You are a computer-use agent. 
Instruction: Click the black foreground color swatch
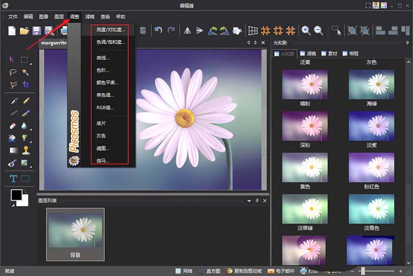click(16, 195)
